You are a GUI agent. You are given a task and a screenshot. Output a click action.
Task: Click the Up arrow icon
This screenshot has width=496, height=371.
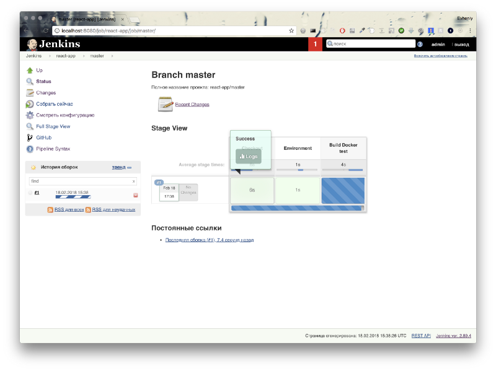click(30, 70)
